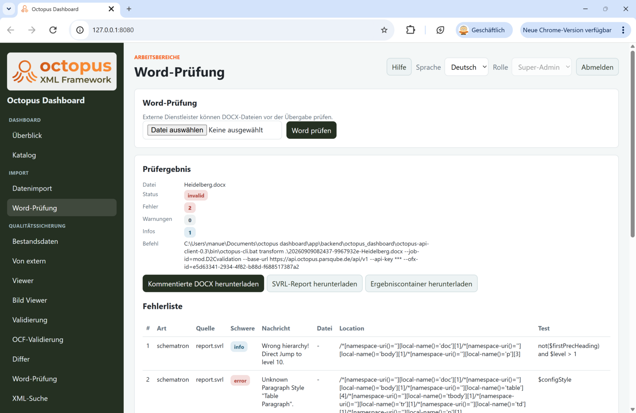Viewport: 636px width, 413px height.
Task: Go back with the browser back arrow
Action: [11, 30]
